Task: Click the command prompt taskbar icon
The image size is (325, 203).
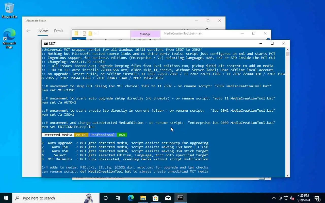Action: (x=180, y=198)
